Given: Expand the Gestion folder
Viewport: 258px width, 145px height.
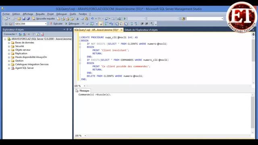Looking at the screenshot, I should (x=9, y=61).
